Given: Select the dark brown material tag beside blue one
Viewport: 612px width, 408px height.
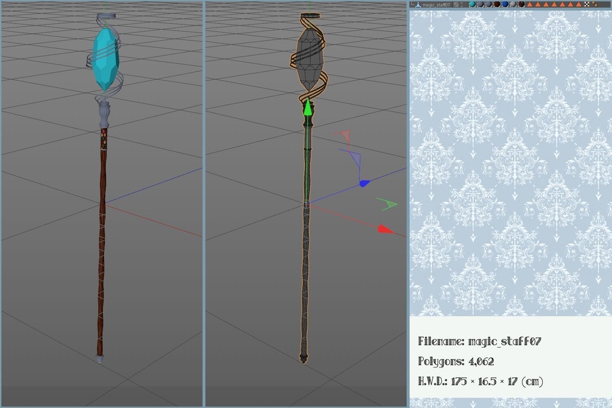Looking at the screenshot, I should 497,4.
